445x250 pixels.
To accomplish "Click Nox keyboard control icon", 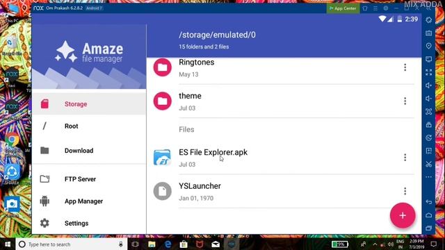I will point(428,33).
